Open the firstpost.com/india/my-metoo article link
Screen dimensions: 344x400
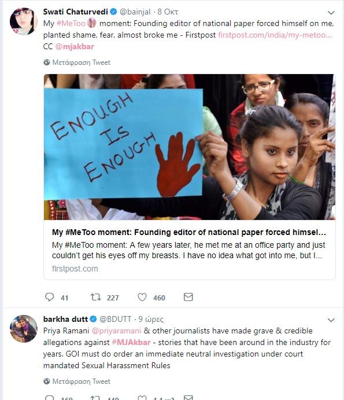[275, 35]
